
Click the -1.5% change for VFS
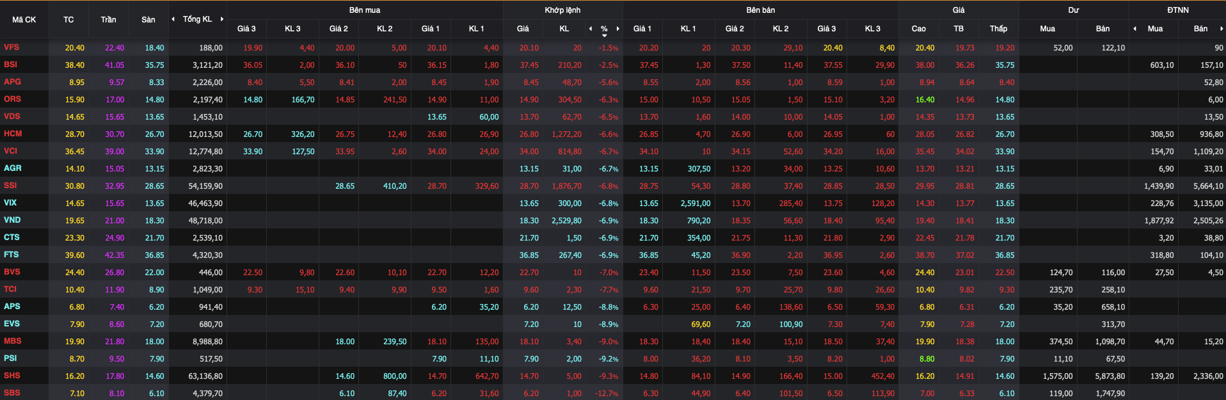[609, 48]
